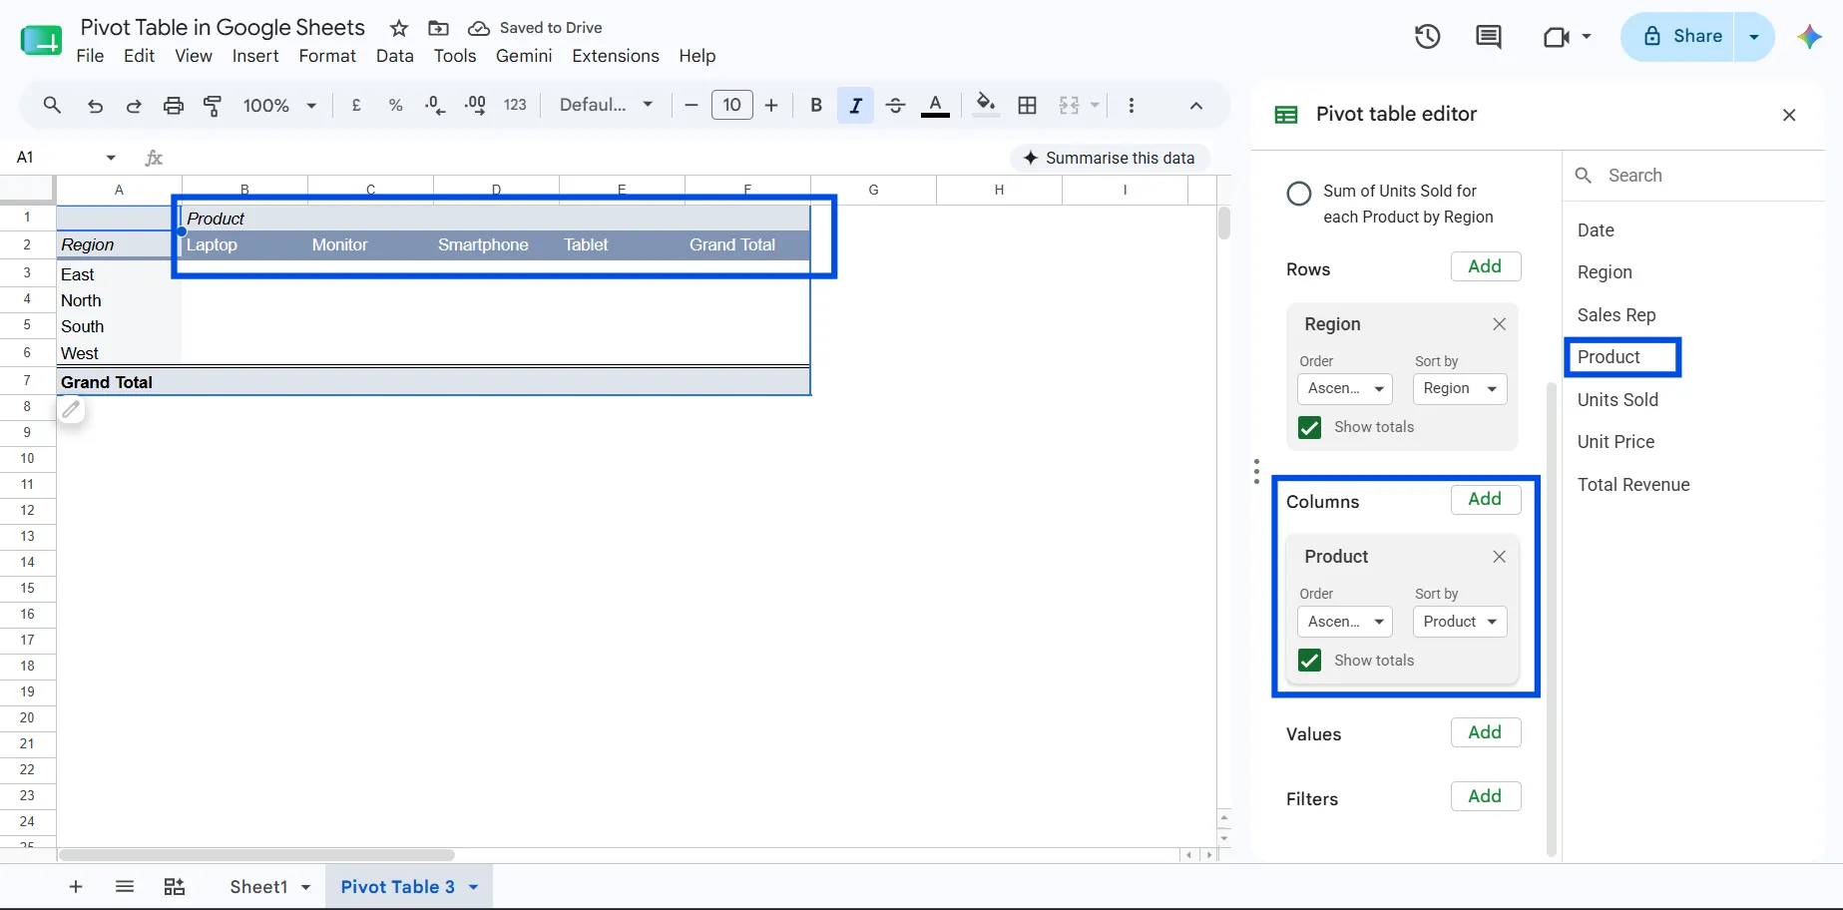Close the Pivot table editor
1843x910 pixels.
1789,115
